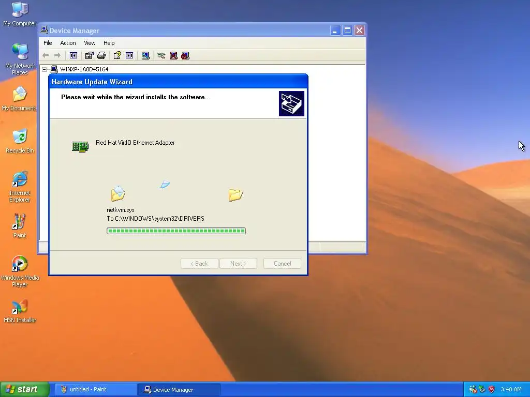Screen dimensions: 530x397
Task: Open the Action menu
Action: [x=68, y=43]
